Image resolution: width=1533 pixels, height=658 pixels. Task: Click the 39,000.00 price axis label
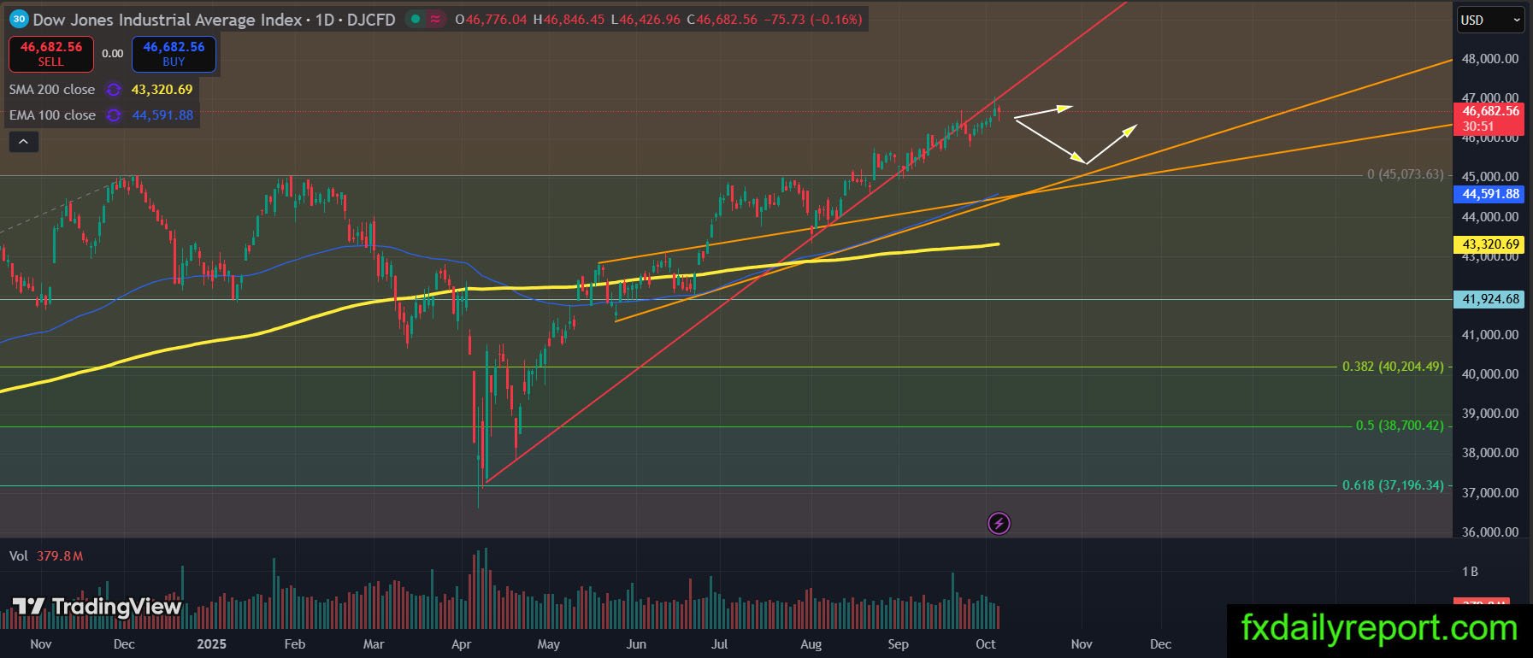(1490, 414)
